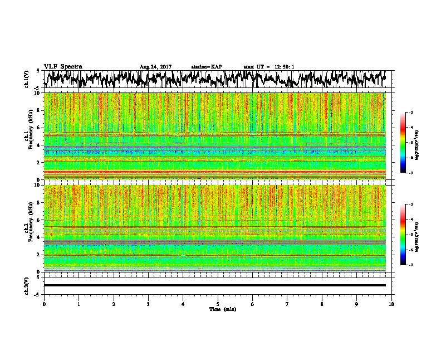
Task: Click the ch.2 spectrogram color bar
Action: coord(403,235)
